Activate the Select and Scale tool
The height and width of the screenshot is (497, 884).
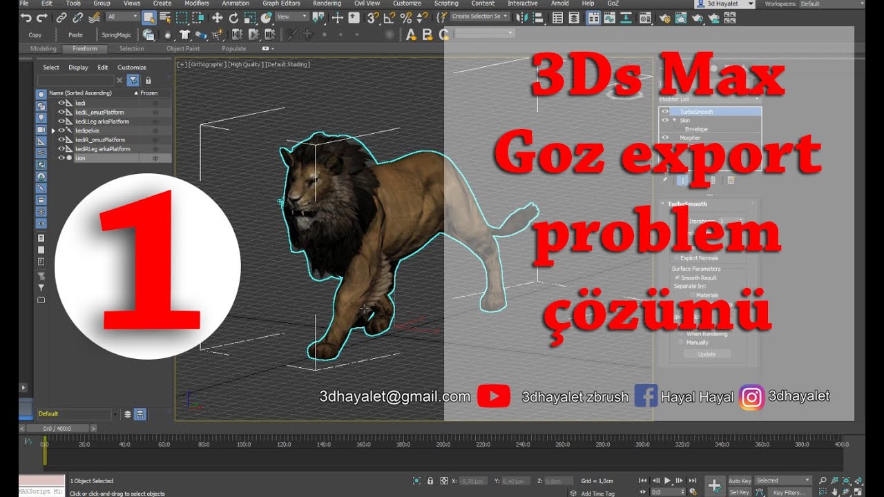click(x=250, y=17)
